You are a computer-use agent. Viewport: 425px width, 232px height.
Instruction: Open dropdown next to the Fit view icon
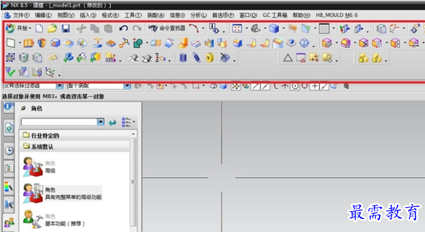[247, 28]
